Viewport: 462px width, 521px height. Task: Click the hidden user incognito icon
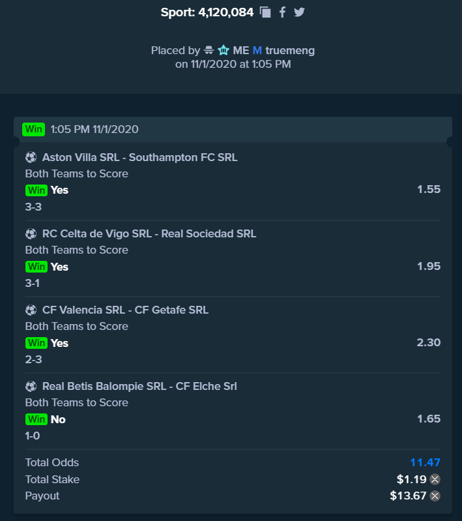pyautogui.click(x=209, y=50)
